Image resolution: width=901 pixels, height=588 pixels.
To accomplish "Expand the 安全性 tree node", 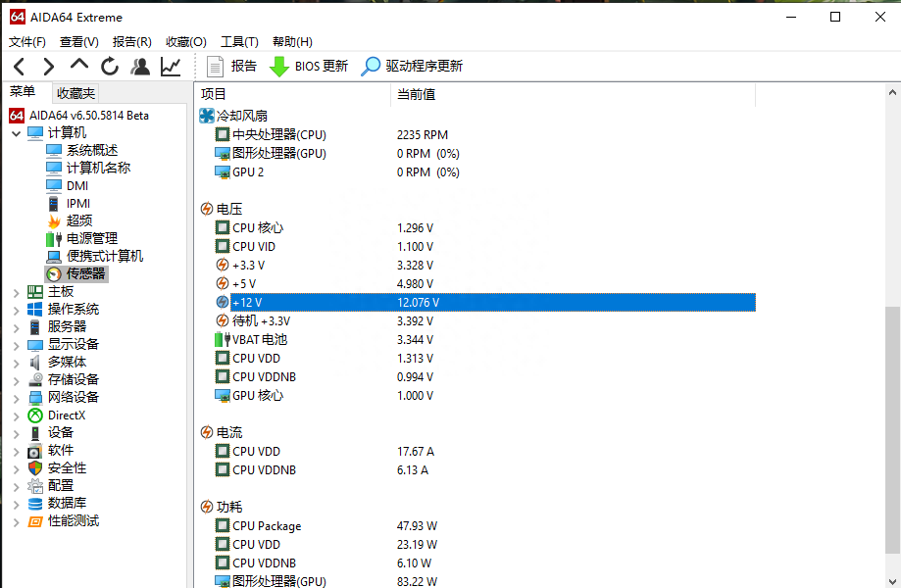I will click(16, 469).
